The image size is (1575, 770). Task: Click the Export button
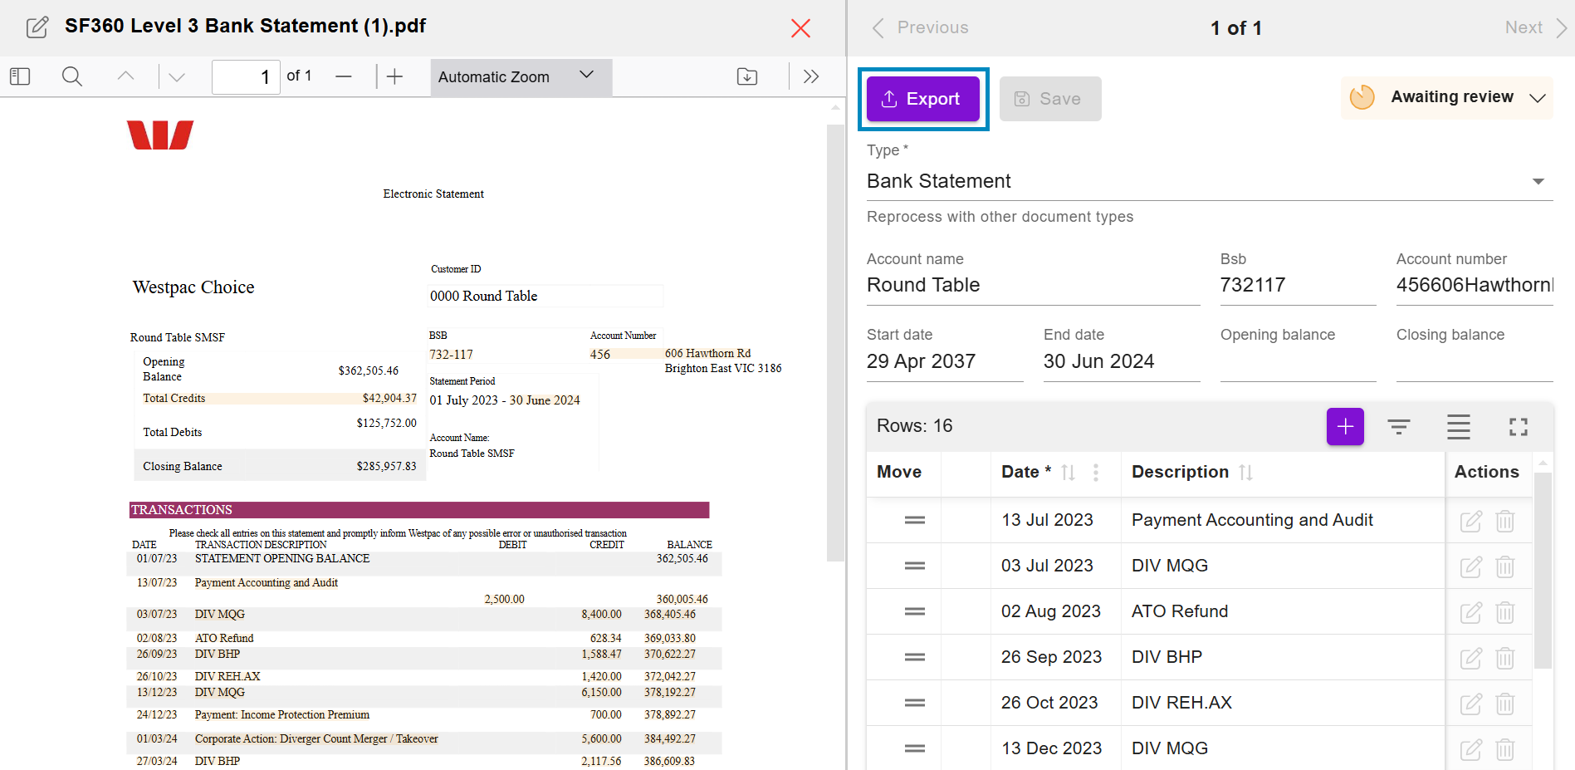coord(923,99)
